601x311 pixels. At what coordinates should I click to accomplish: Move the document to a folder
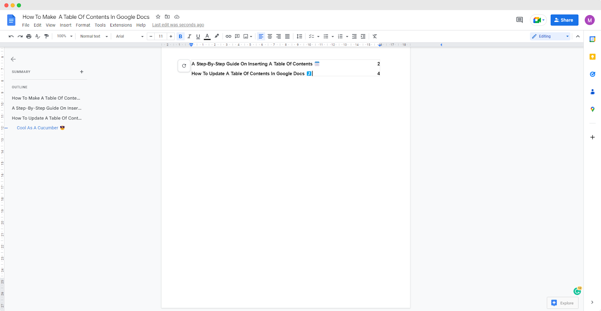[x=168, y=17]
